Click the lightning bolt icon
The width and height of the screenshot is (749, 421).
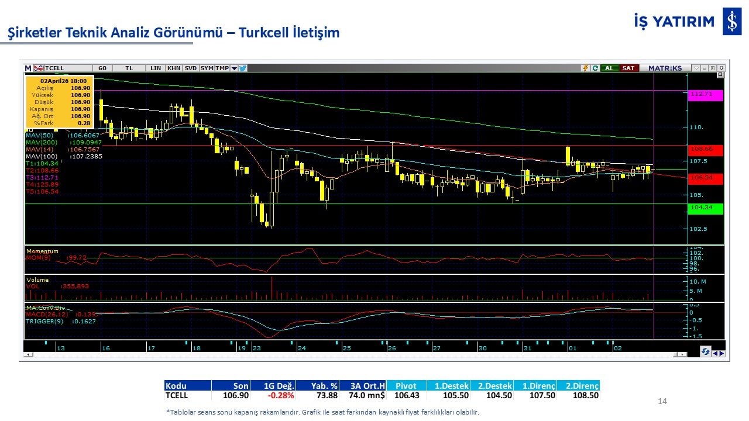click(585, 68)
